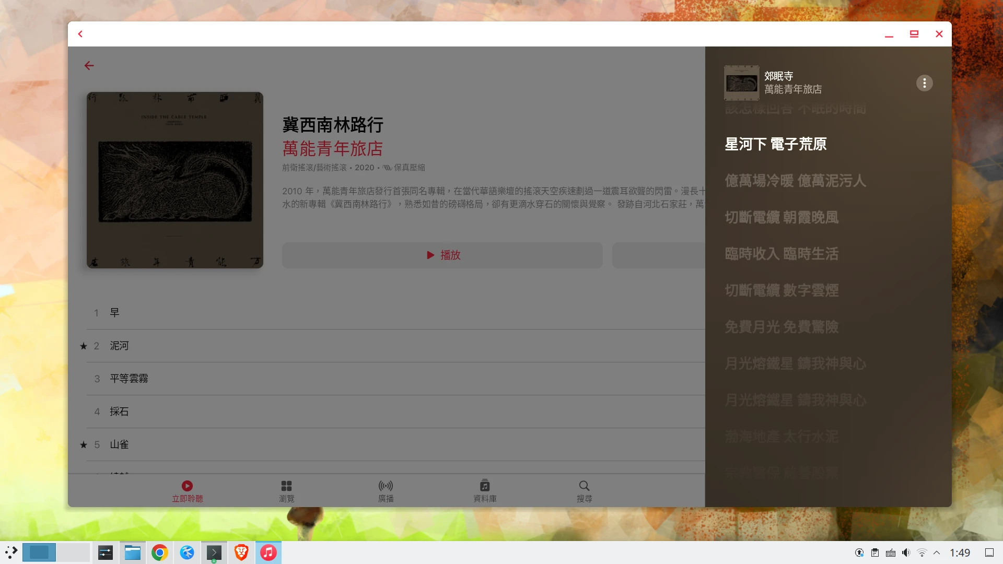Click the 冀西南林路行 album cover
The image size is (1003, 564).
coord(175,180)
